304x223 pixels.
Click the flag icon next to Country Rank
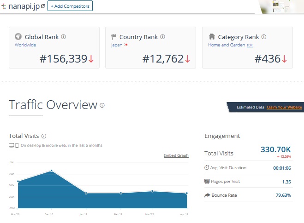114,37
